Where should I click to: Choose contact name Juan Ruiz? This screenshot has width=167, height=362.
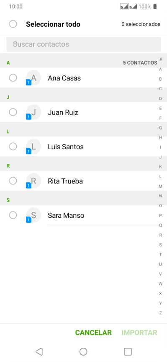point(63,112)
